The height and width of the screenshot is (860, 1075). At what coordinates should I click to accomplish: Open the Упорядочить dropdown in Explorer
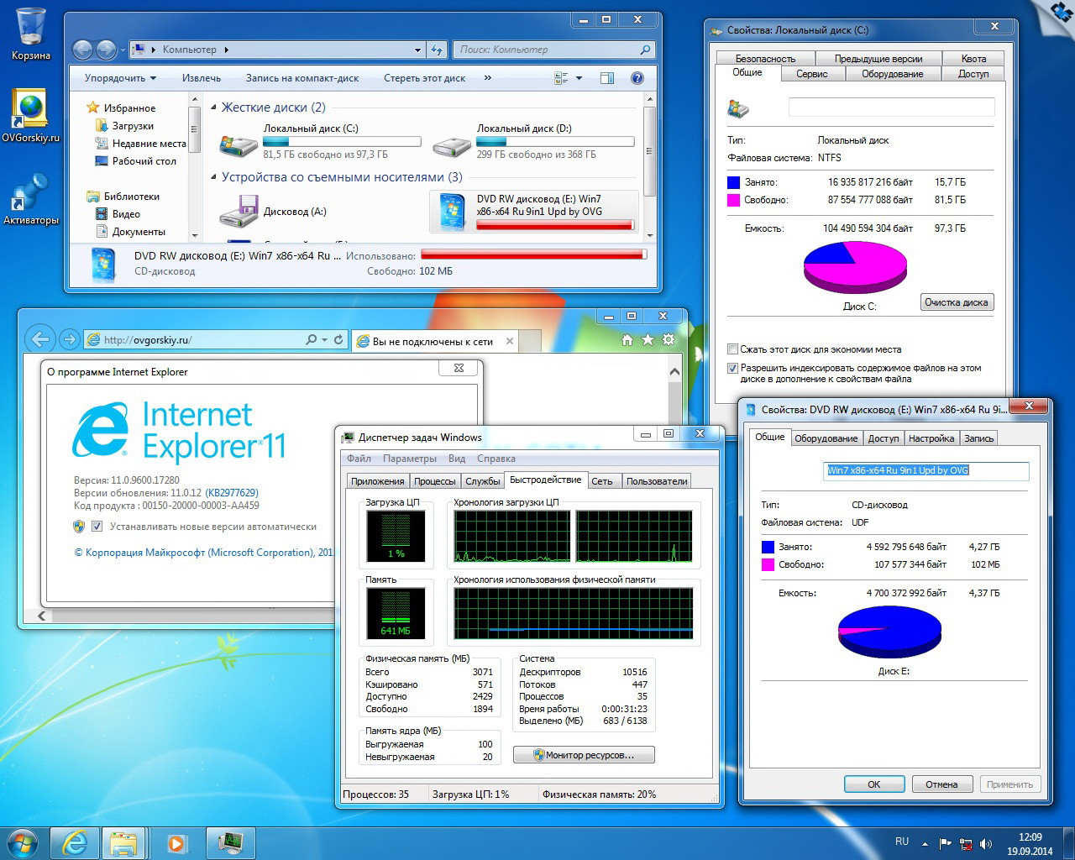pos(120,78)
